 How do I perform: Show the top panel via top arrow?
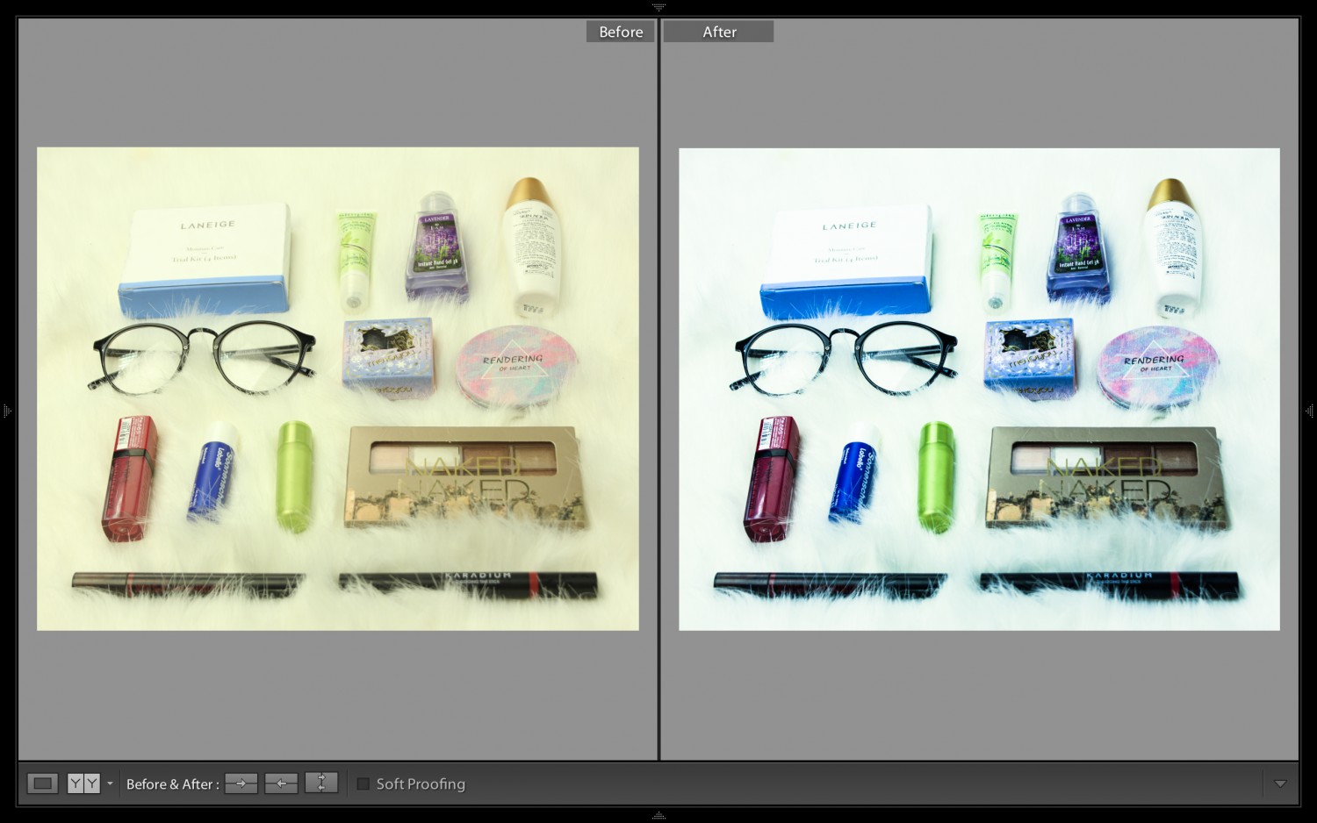658,7
